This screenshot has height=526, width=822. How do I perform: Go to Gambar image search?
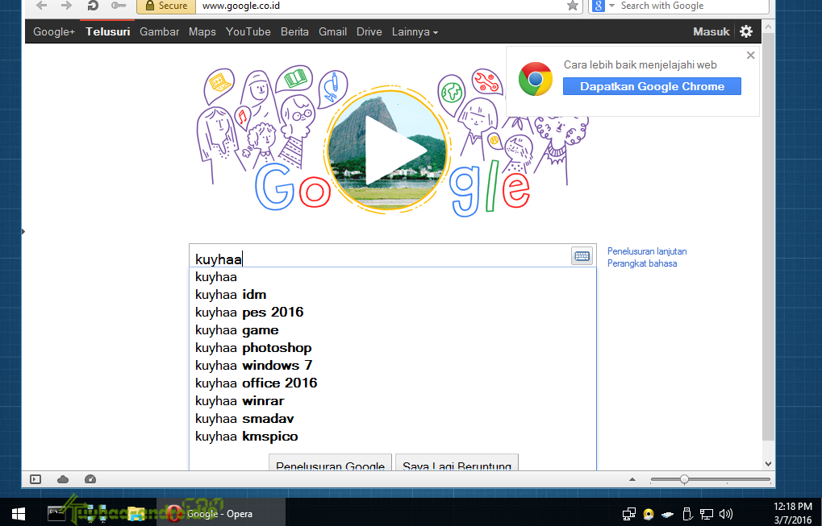point(160,31)
